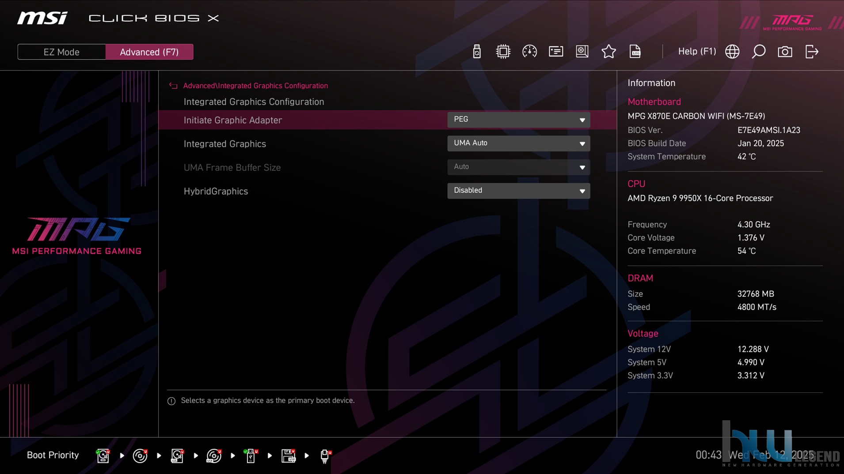
Task: Click Core Temperature value 54 °C
Action: (746, 251)
